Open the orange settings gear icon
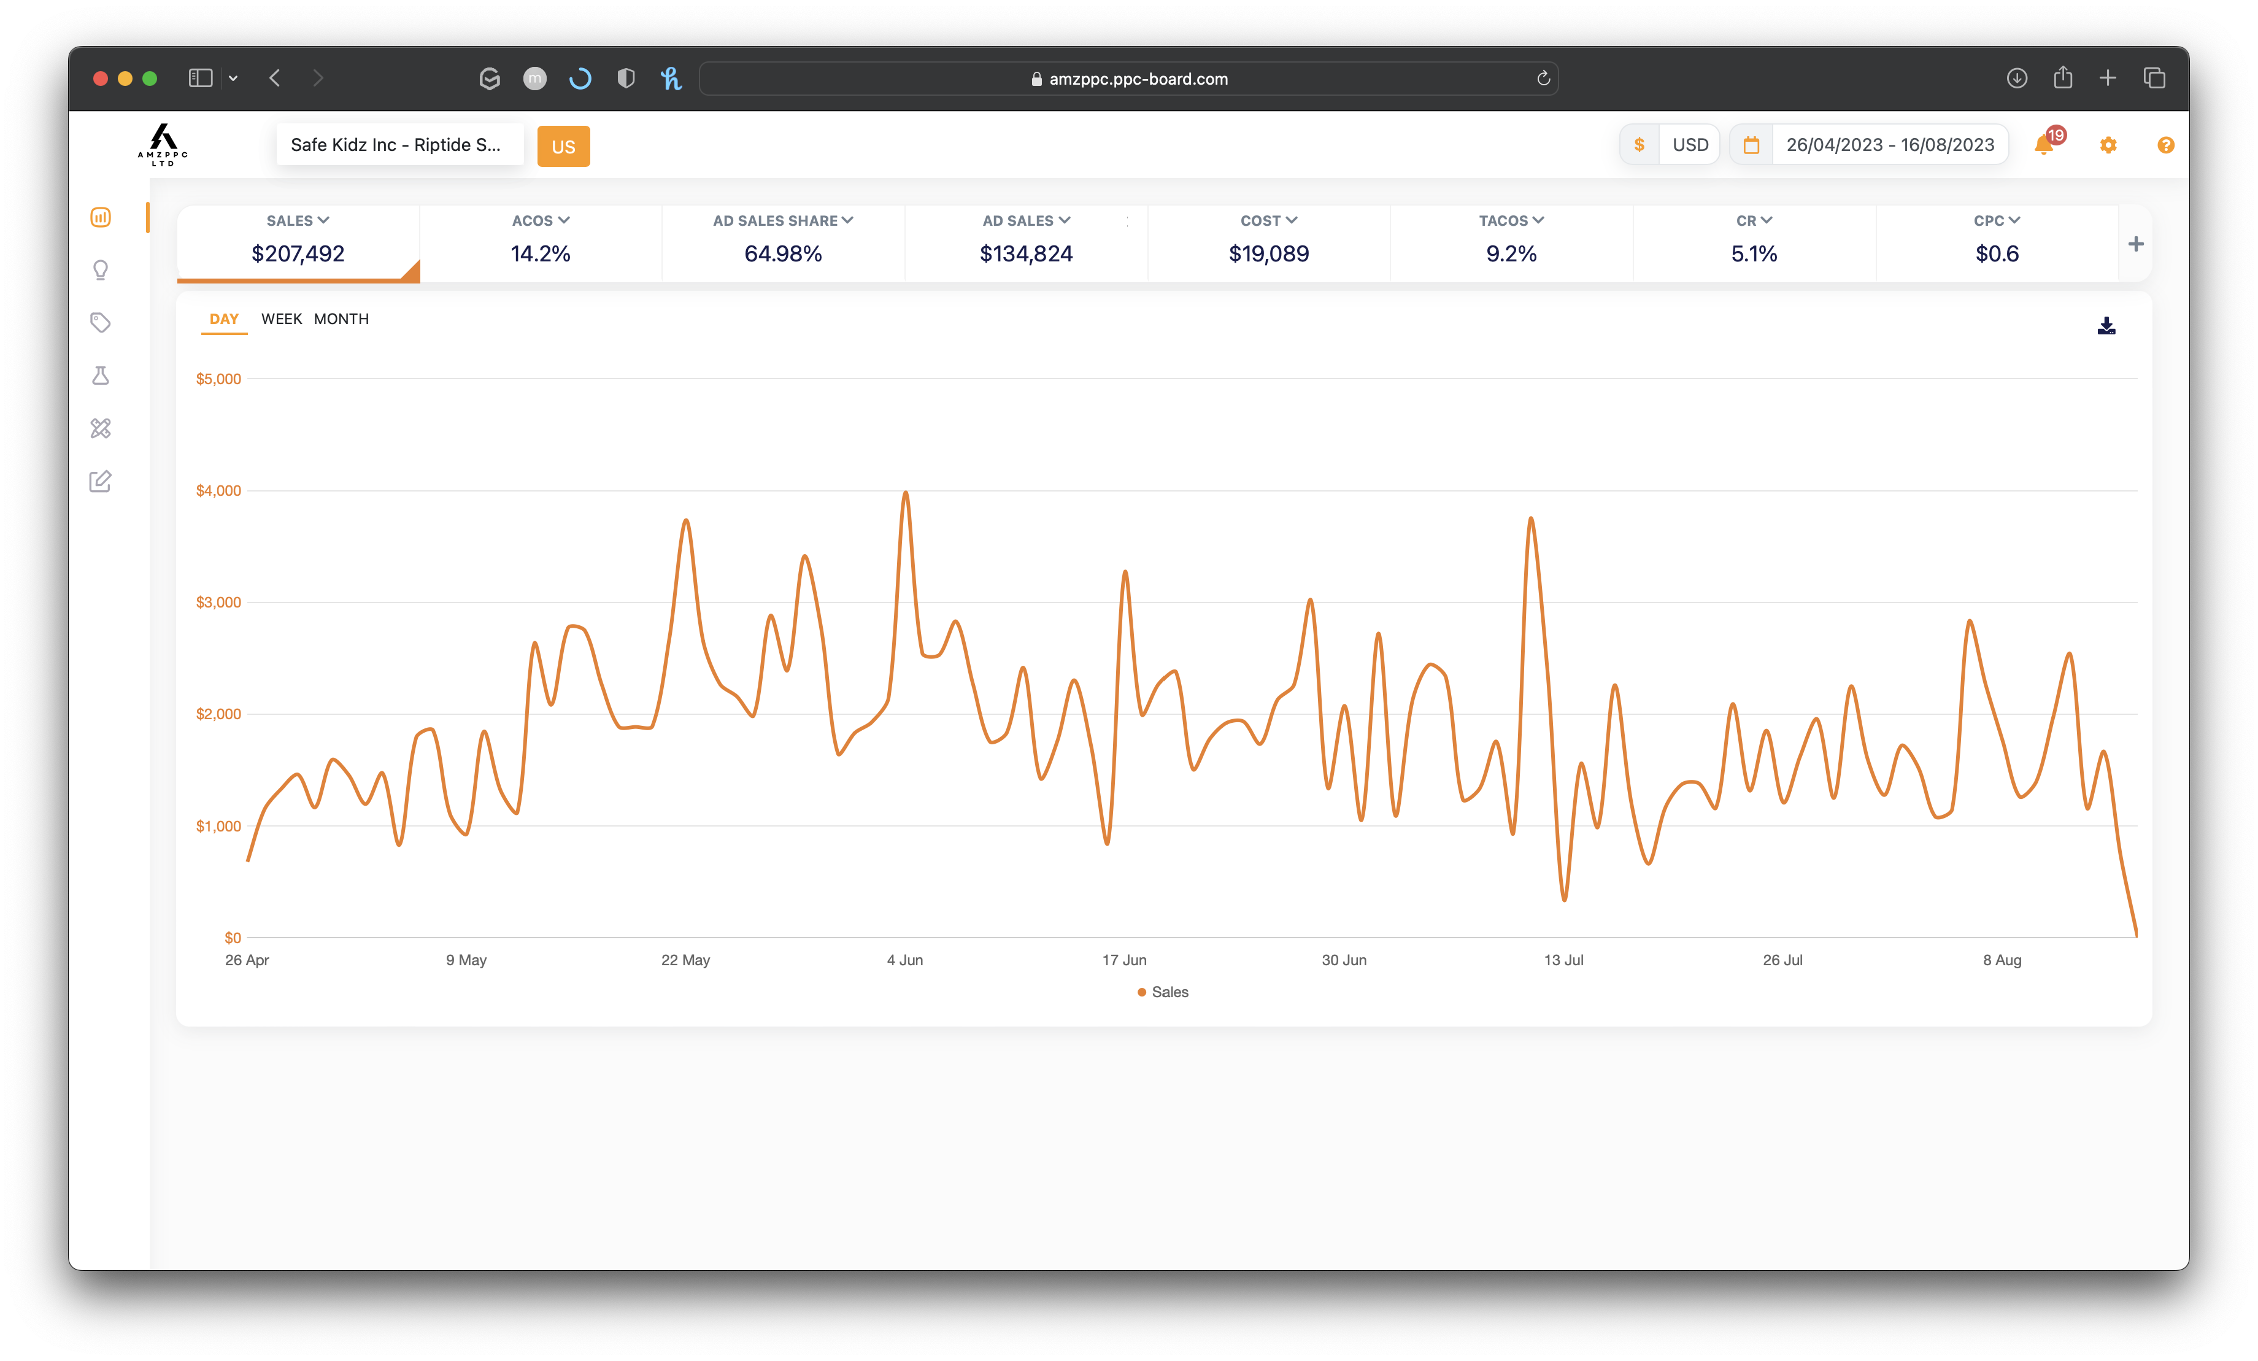2258x1361 pixels. tap(2108, 145)
